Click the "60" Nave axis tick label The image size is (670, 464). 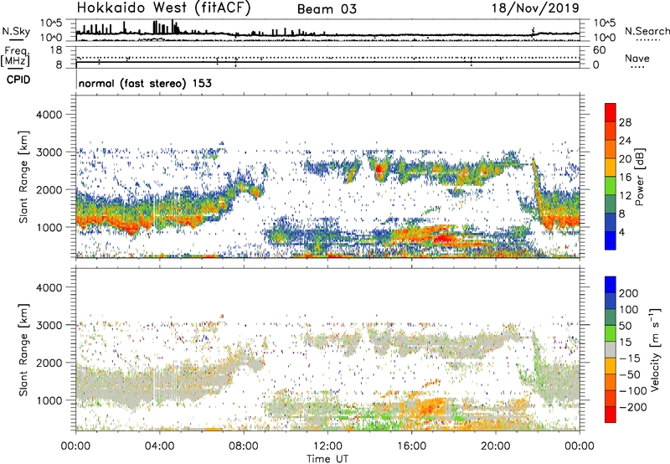pyautogui.click(x=599, y=50)
